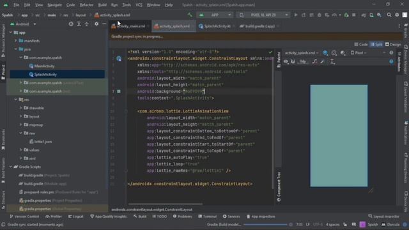The width and height of the screenshot is (409, 230).
Task: Click the Design Surface layers icon in the designer toolbar
Action: (325, 53)
